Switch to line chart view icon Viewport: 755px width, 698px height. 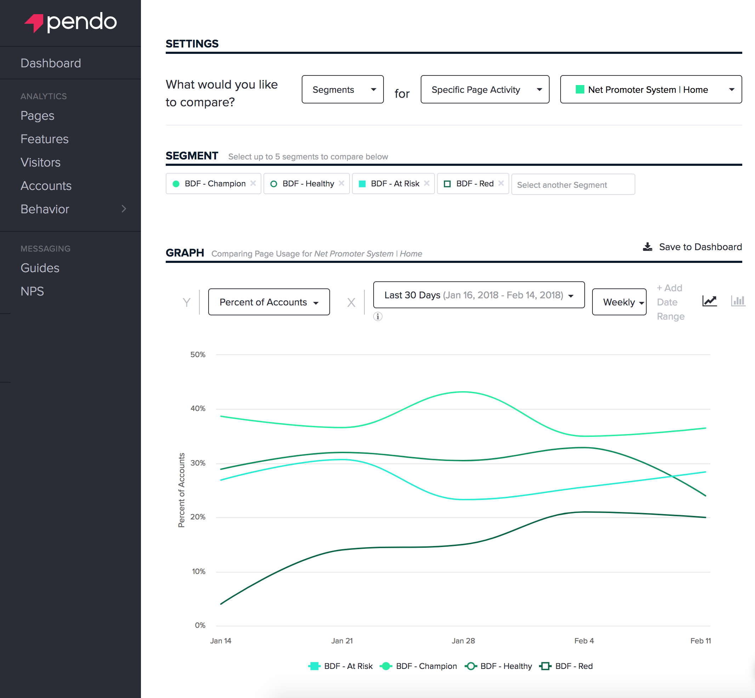(x=709, y=301)
